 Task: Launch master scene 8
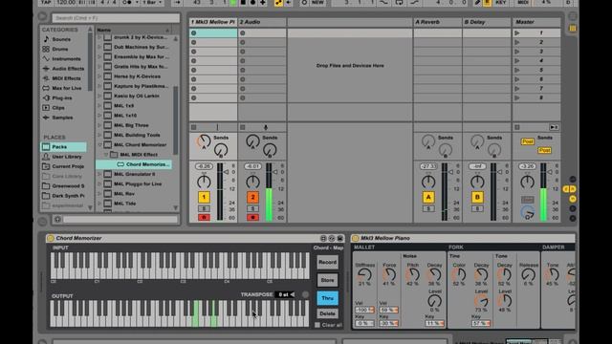[516, 97]
